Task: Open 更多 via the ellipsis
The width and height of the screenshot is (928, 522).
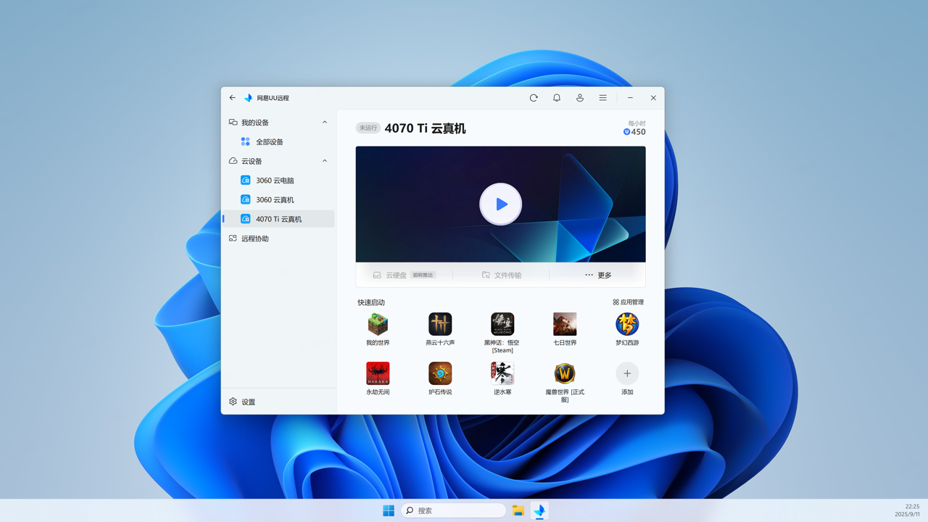Action: [600, 275]
